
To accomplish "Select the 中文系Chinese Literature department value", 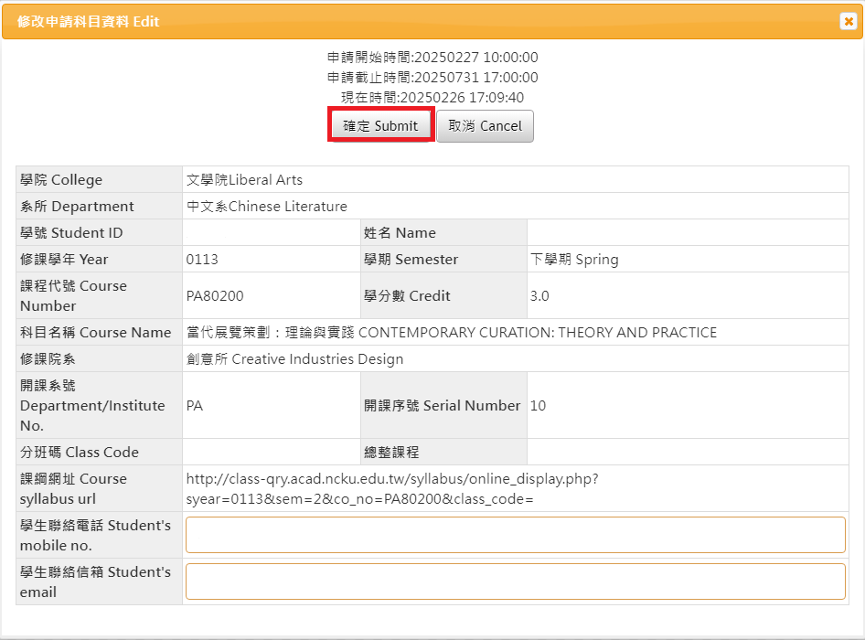I will click(x=266, y=207).
